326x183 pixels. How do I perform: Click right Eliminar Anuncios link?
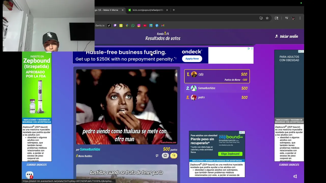(x=289, y=165)
